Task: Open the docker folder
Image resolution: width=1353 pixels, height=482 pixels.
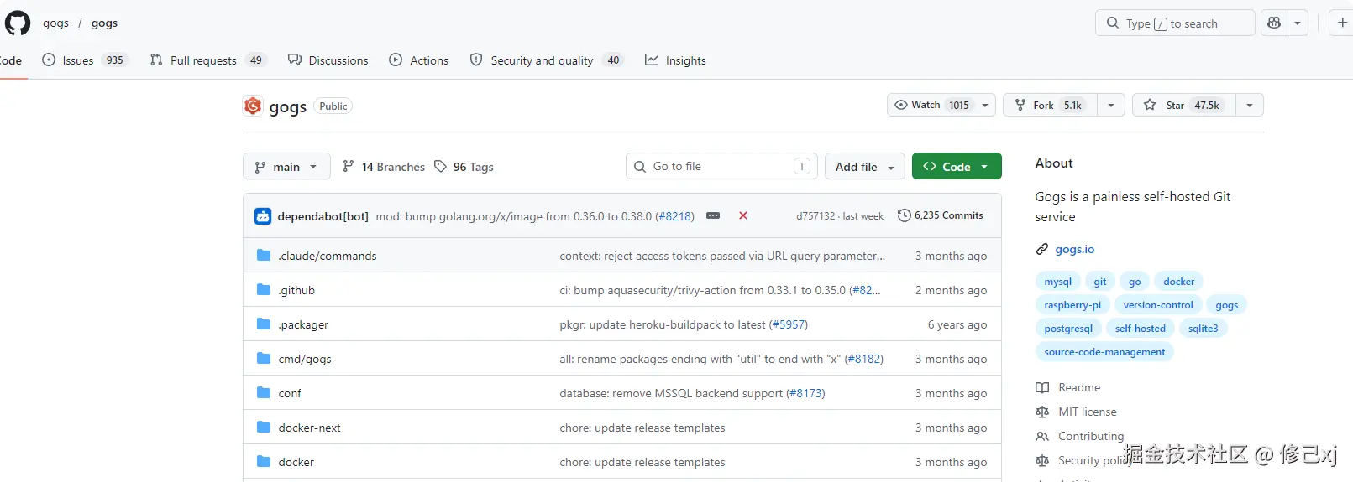Action: click(296, 462)
